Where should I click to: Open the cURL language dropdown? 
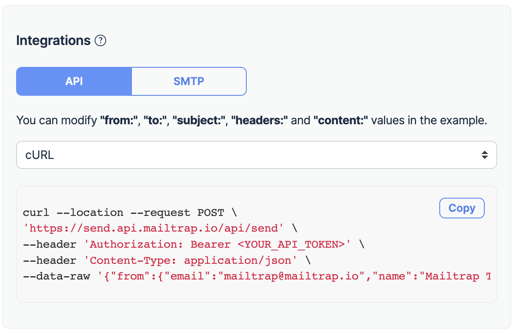(256, 155)
